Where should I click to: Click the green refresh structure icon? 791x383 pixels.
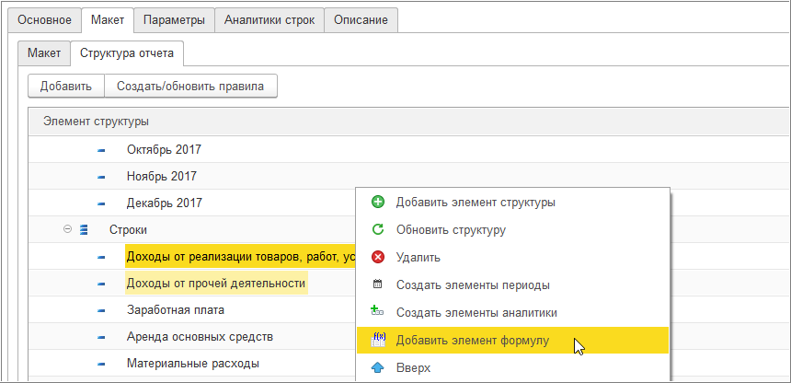click(377, 230)
